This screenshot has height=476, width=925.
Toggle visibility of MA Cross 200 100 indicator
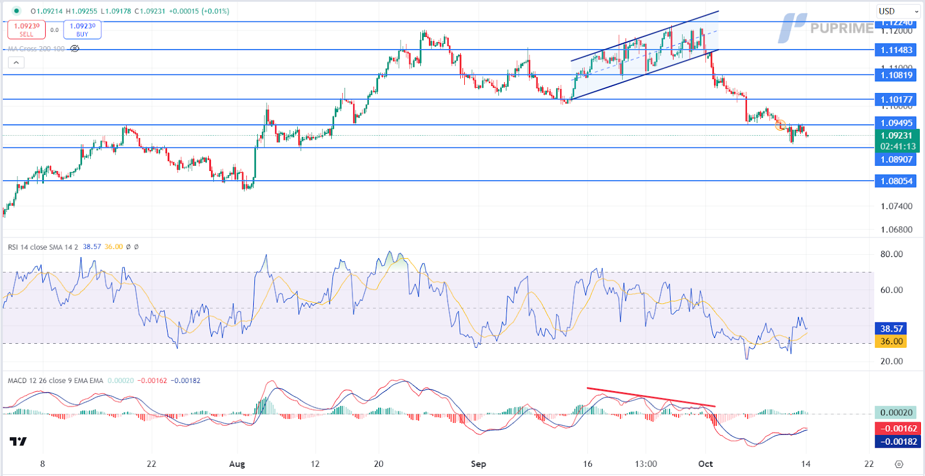pyautogui.click(x=75, y=49)
